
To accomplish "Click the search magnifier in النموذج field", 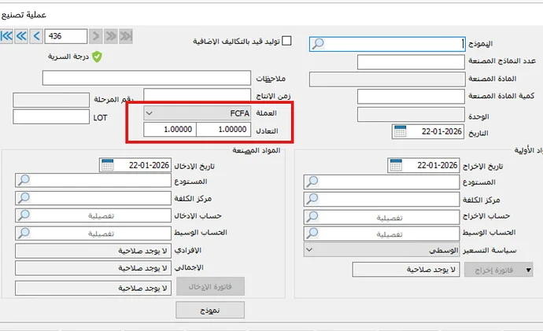I will coord(317,44).
